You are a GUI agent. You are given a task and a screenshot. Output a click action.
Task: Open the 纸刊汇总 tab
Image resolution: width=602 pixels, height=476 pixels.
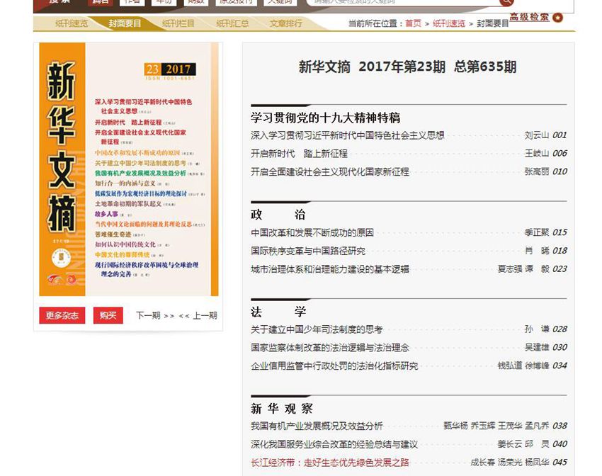(232, 23)
